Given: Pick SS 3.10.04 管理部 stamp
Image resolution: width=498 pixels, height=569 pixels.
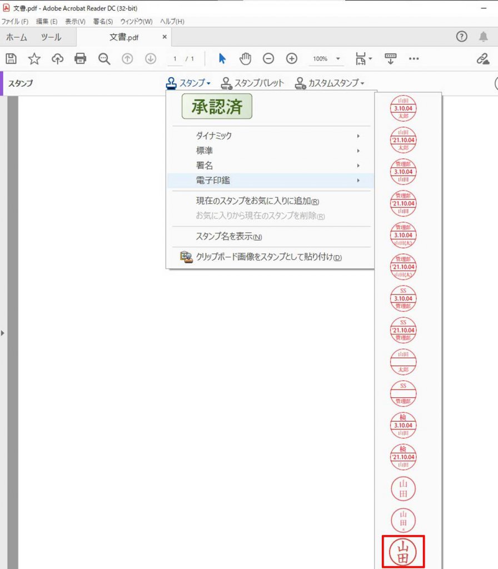Looking at the screenshot, I should point(403,298).
